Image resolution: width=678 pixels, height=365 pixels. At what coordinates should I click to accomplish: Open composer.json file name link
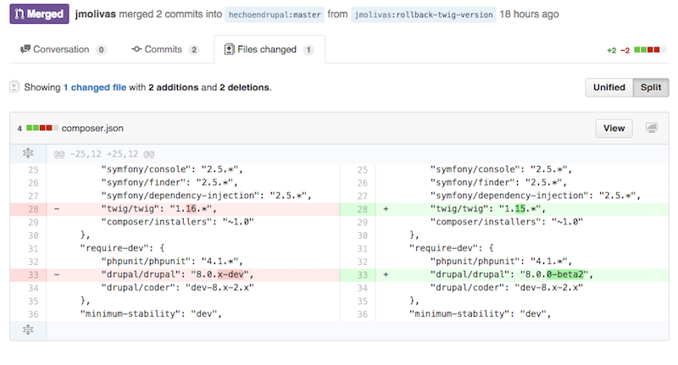click(x=92, y=128)
